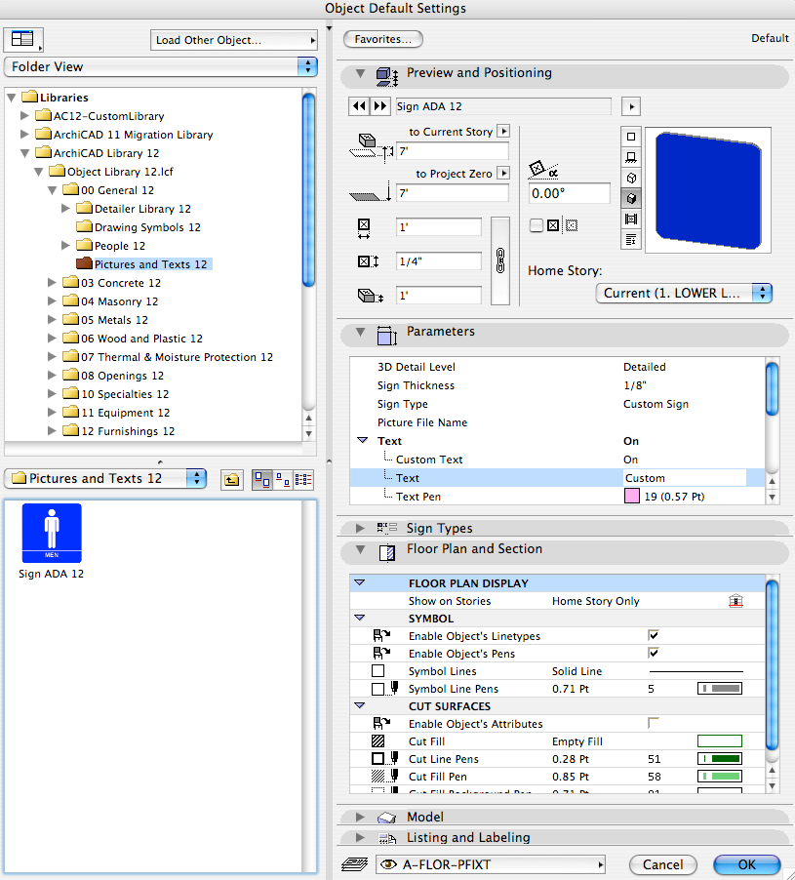The image size is (795, 880).
Task: Switch to small icons view
Action: 283,480
